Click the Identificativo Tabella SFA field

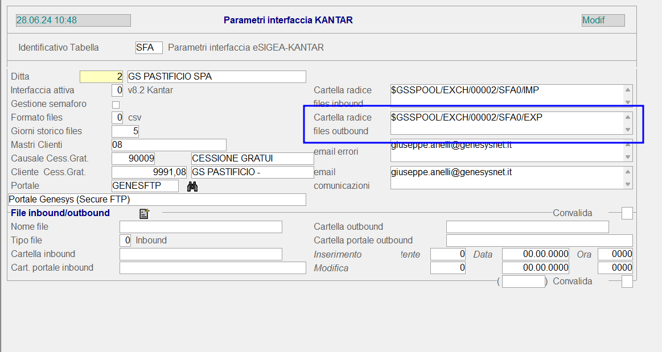coord(149,48)
